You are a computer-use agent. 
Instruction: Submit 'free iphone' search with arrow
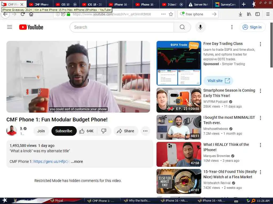pyautogui.click(x=214, y=14)
